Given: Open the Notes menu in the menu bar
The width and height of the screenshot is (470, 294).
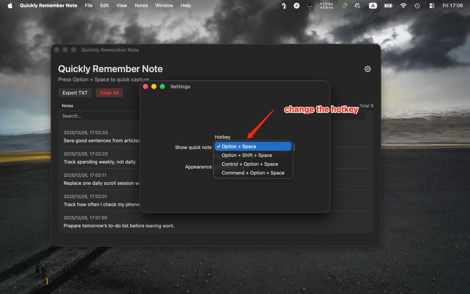Looking at the screenshot, I should click(x=141, y=5).
